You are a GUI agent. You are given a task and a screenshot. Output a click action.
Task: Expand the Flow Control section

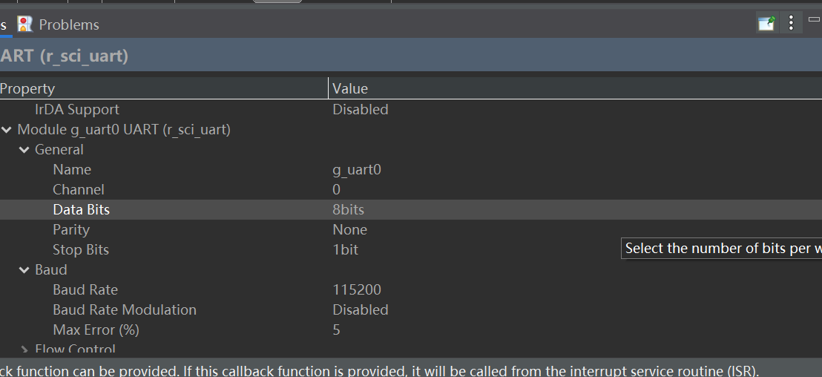[24, 350]
